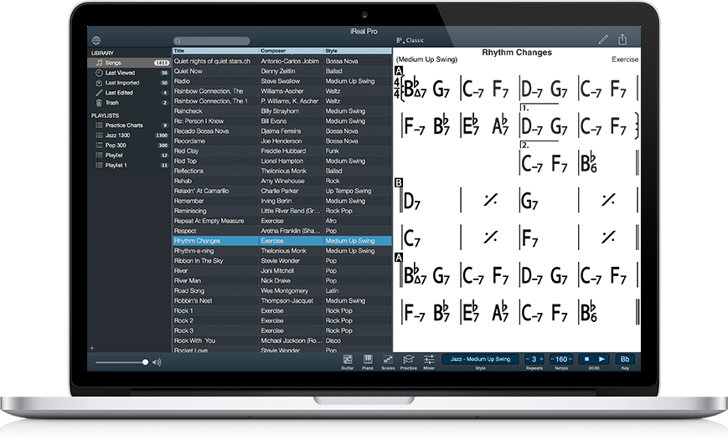The height and width of the screenshot is (440, 728).
Task: Decrease the repeats with minus button
Action: tap(529, 359)
